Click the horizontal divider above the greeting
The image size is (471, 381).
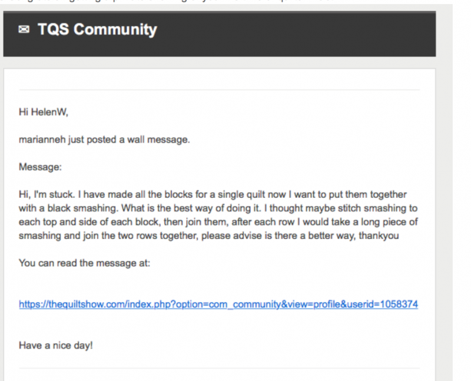pyautogui.click(x=219, y=90)
